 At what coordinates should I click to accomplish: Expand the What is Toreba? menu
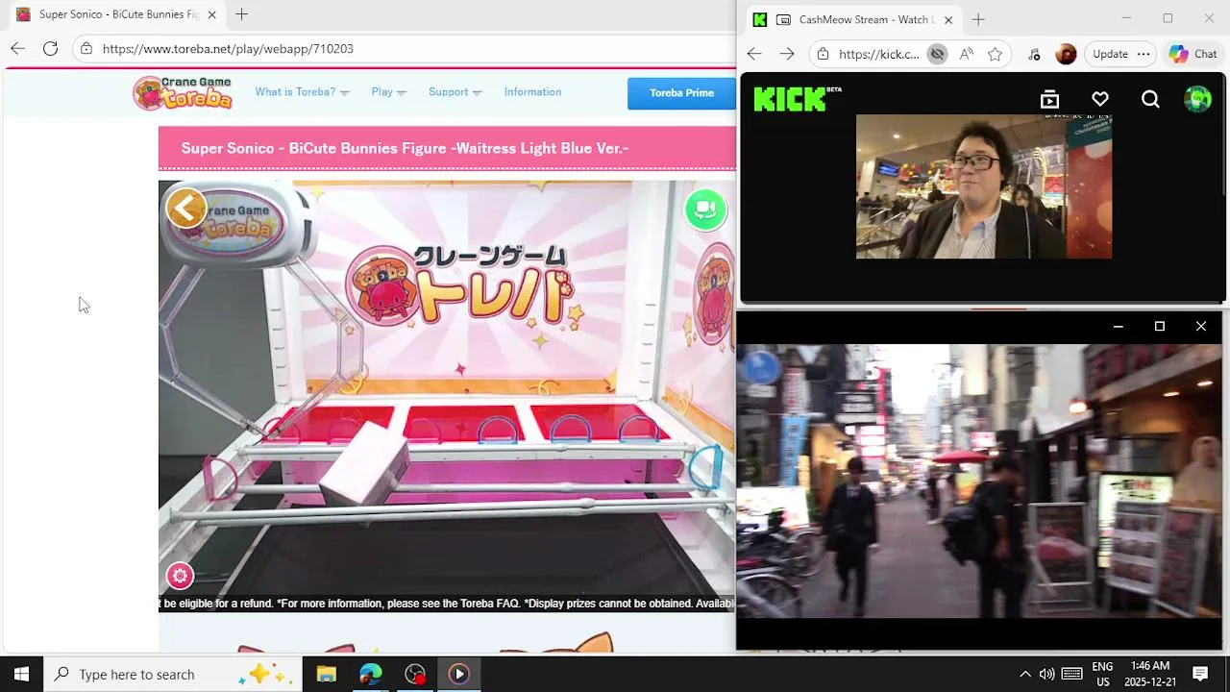302,92
